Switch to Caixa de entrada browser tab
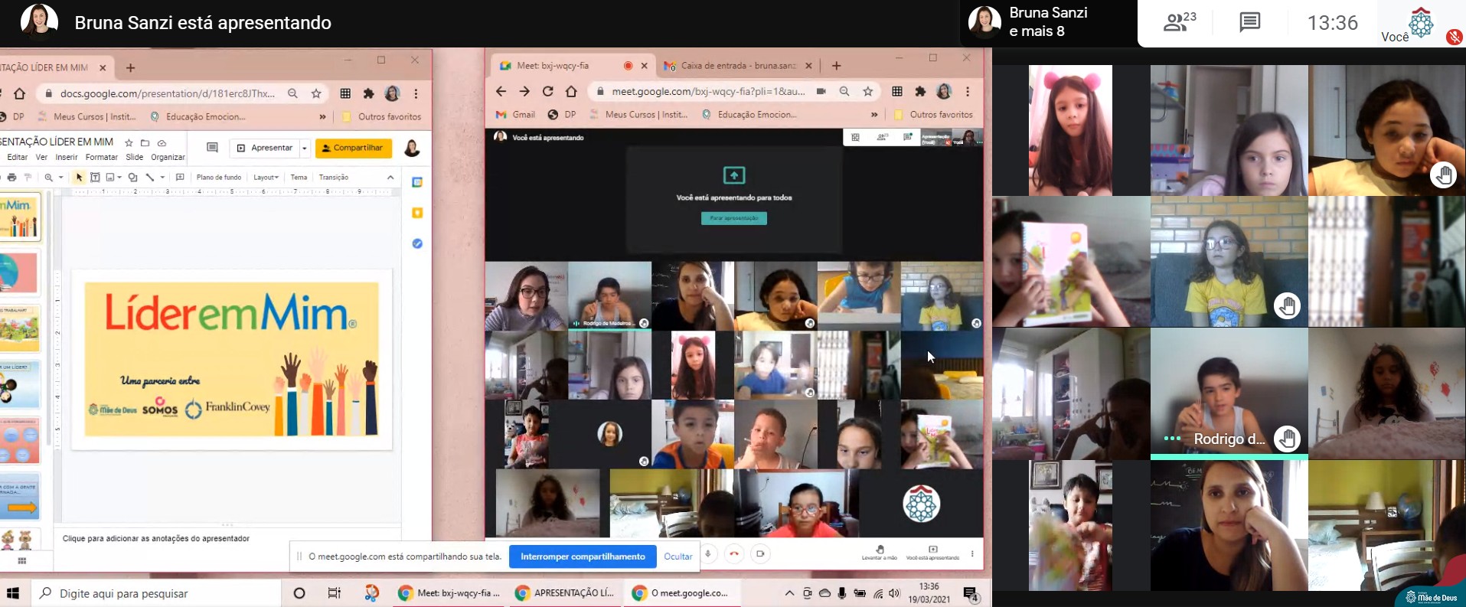This screenshot has width=1466, height=607. click(x=731, y=66)
